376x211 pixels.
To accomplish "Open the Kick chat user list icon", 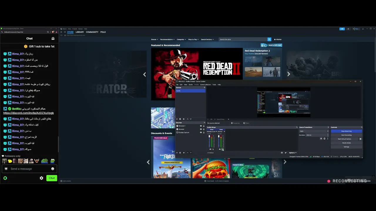I will point(53,38).
